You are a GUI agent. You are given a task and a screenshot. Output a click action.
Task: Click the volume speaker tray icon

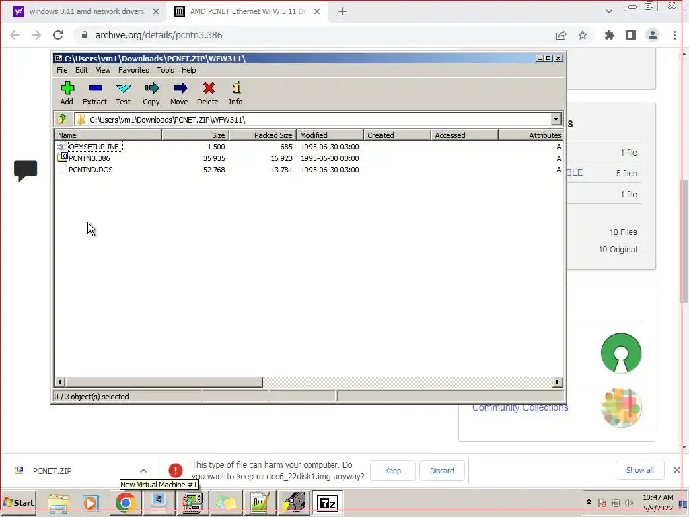tap(629, 502)
